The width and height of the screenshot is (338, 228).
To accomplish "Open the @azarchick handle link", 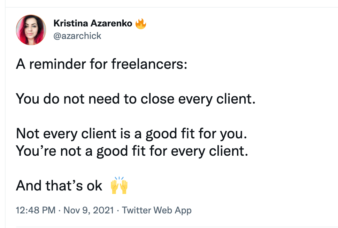I will [x=77, y=36].
